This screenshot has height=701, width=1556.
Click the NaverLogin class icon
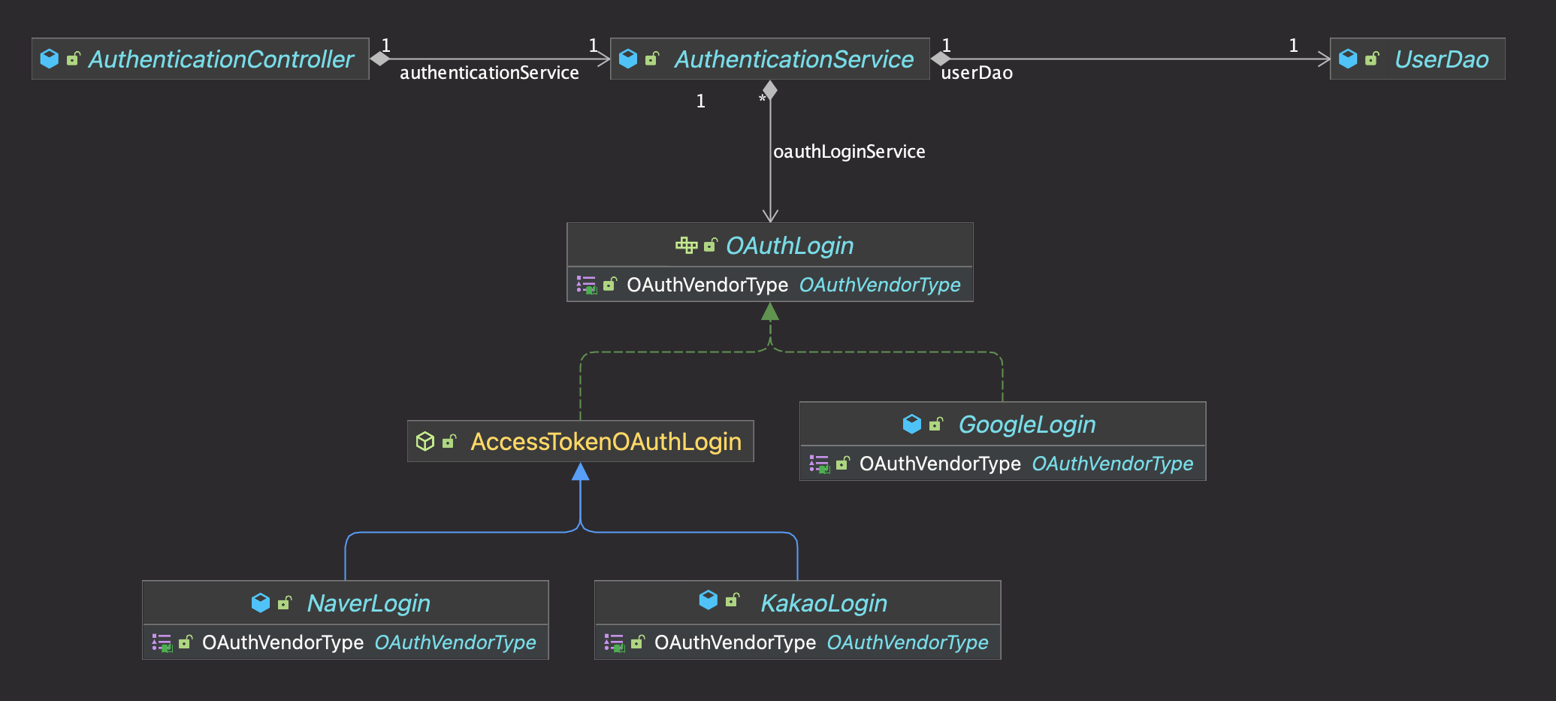260,603
